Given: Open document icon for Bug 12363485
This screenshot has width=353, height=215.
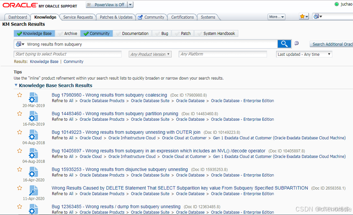Looking at the screenshot, I should (33, 209).
